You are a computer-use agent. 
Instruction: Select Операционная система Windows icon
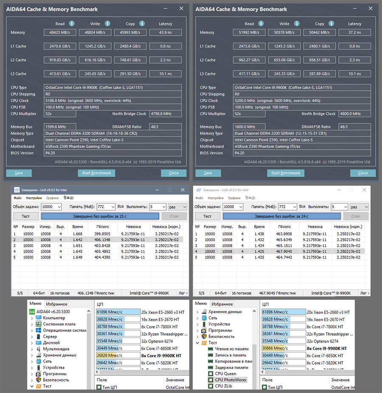[38, 330]
